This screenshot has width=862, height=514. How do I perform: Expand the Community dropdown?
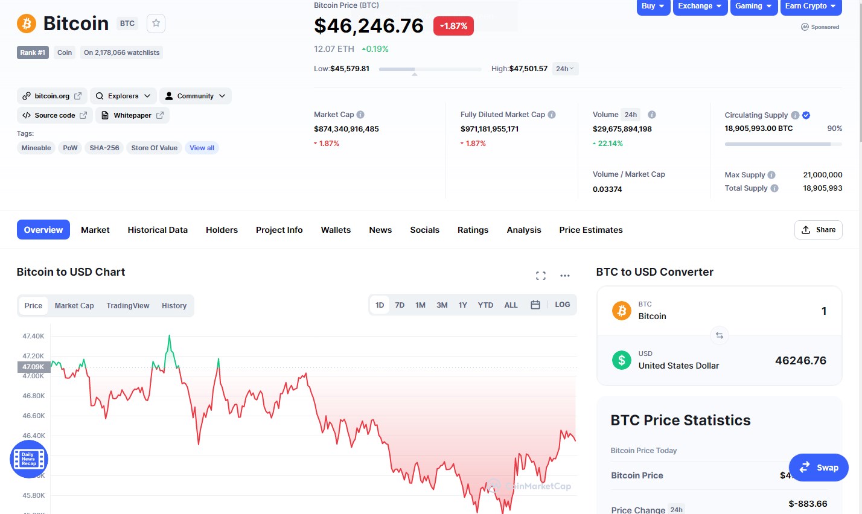click(x=195, y=96)
